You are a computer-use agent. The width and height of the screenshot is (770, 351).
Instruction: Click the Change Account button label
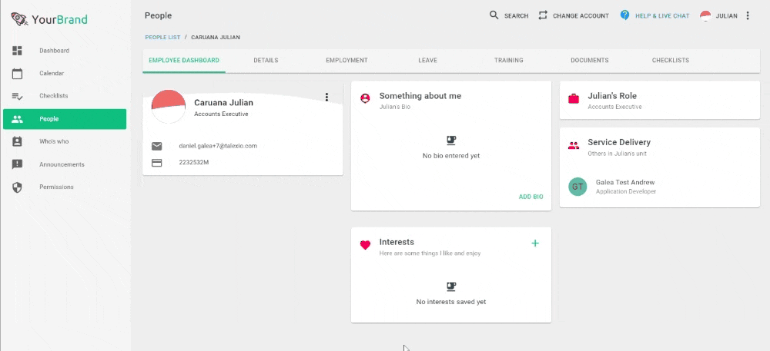[x=581, y=16]
